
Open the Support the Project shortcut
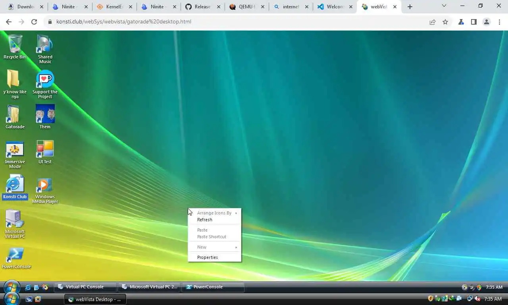click(x=45, y=84)
